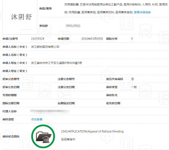Click the international class value 5
The image size is (169, 150).
click(132, 39)
